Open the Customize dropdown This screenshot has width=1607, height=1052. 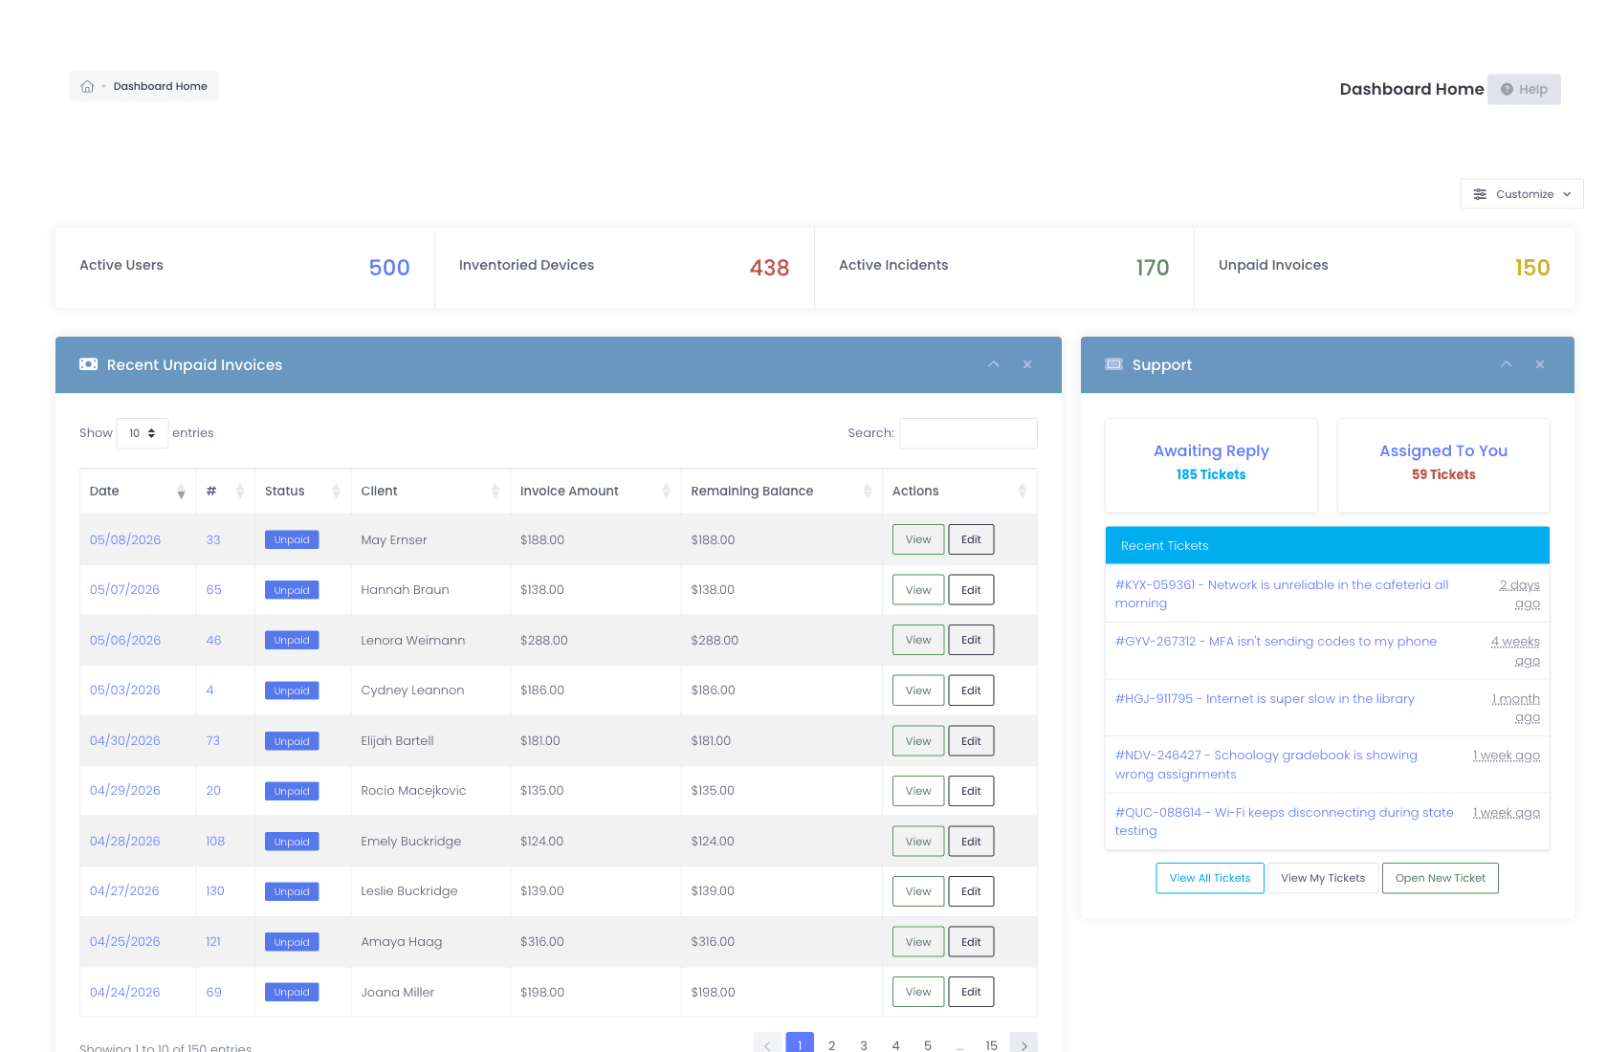click(x=1521, y=194)
